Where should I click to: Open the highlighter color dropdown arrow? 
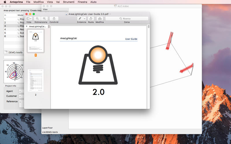pyautogui.click(x=85, y=18)
